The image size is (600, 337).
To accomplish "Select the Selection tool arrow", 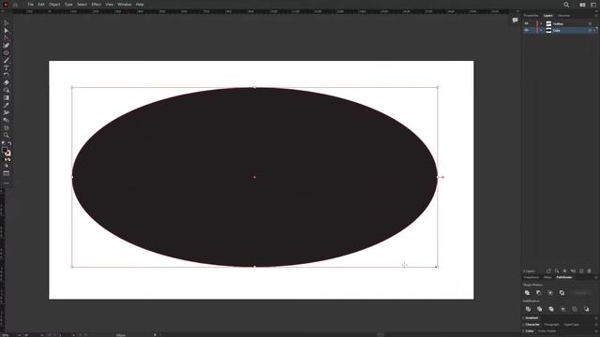I will pos(7,23).
